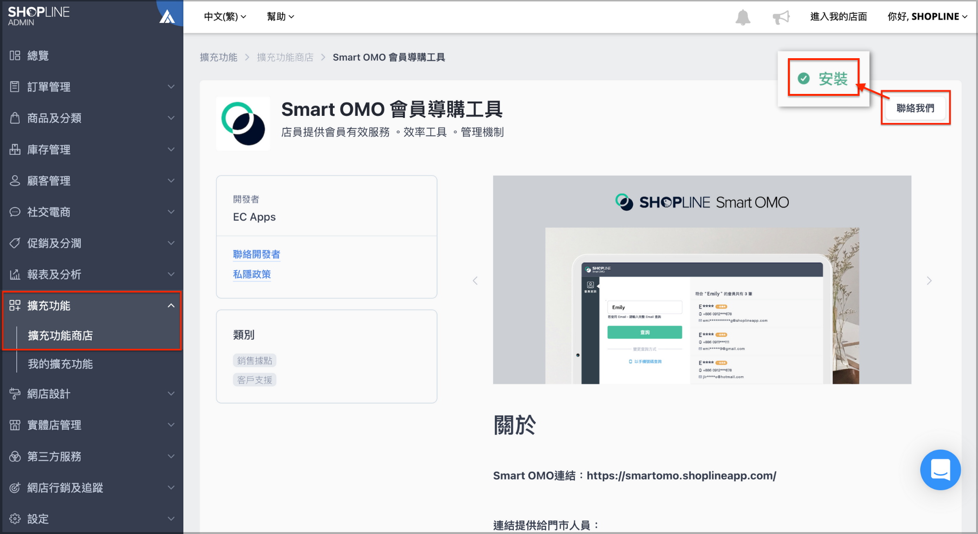Expand the 報表及分析 menu chevron
The height and width of the screenshot is (534, 978).
click(x=171, y=274)
